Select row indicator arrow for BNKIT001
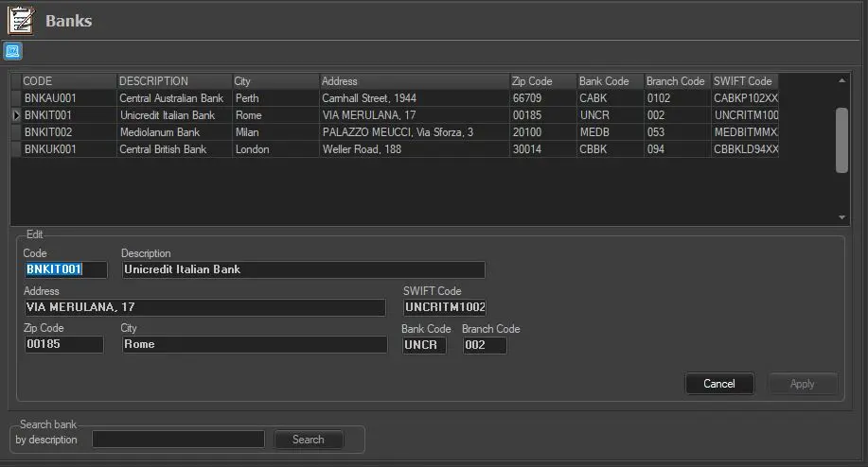 click(15, 115)
